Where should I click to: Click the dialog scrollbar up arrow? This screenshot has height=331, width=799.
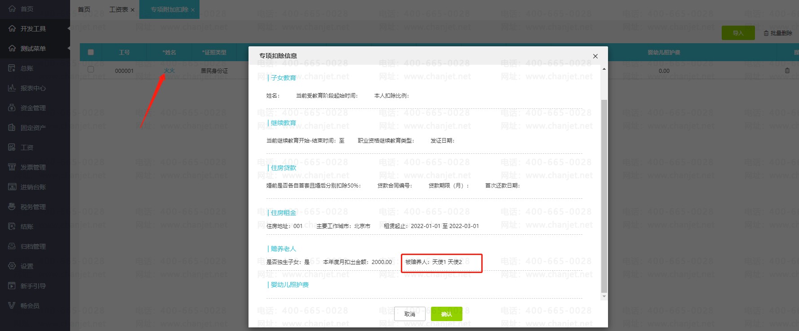coord(604,69)
